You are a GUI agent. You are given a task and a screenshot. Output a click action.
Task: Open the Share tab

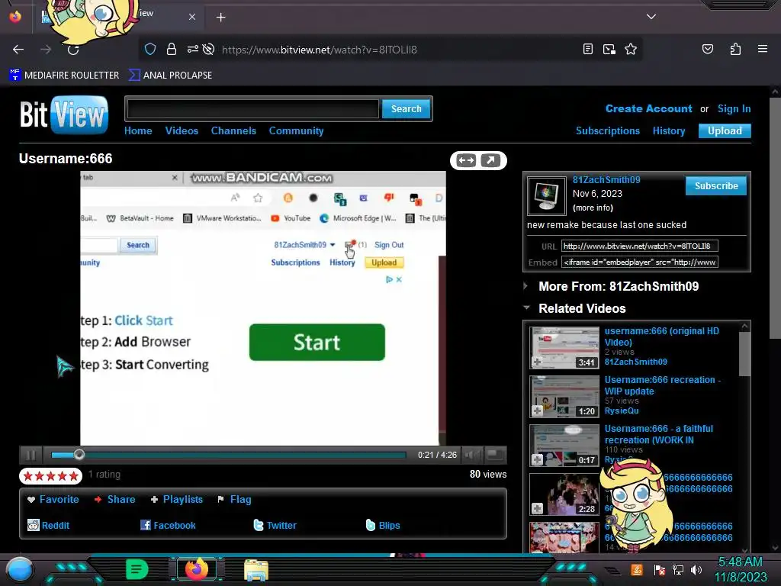(114, 499)
